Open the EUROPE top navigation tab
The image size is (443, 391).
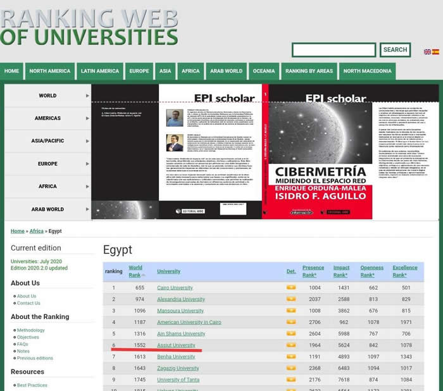pyautogui.click(x=139, y=71)
